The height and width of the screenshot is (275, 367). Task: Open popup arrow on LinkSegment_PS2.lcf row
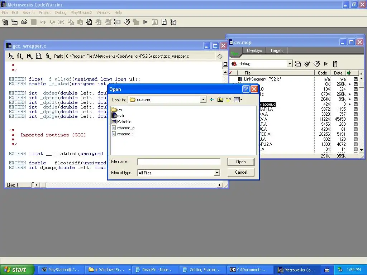pos(356,79)
